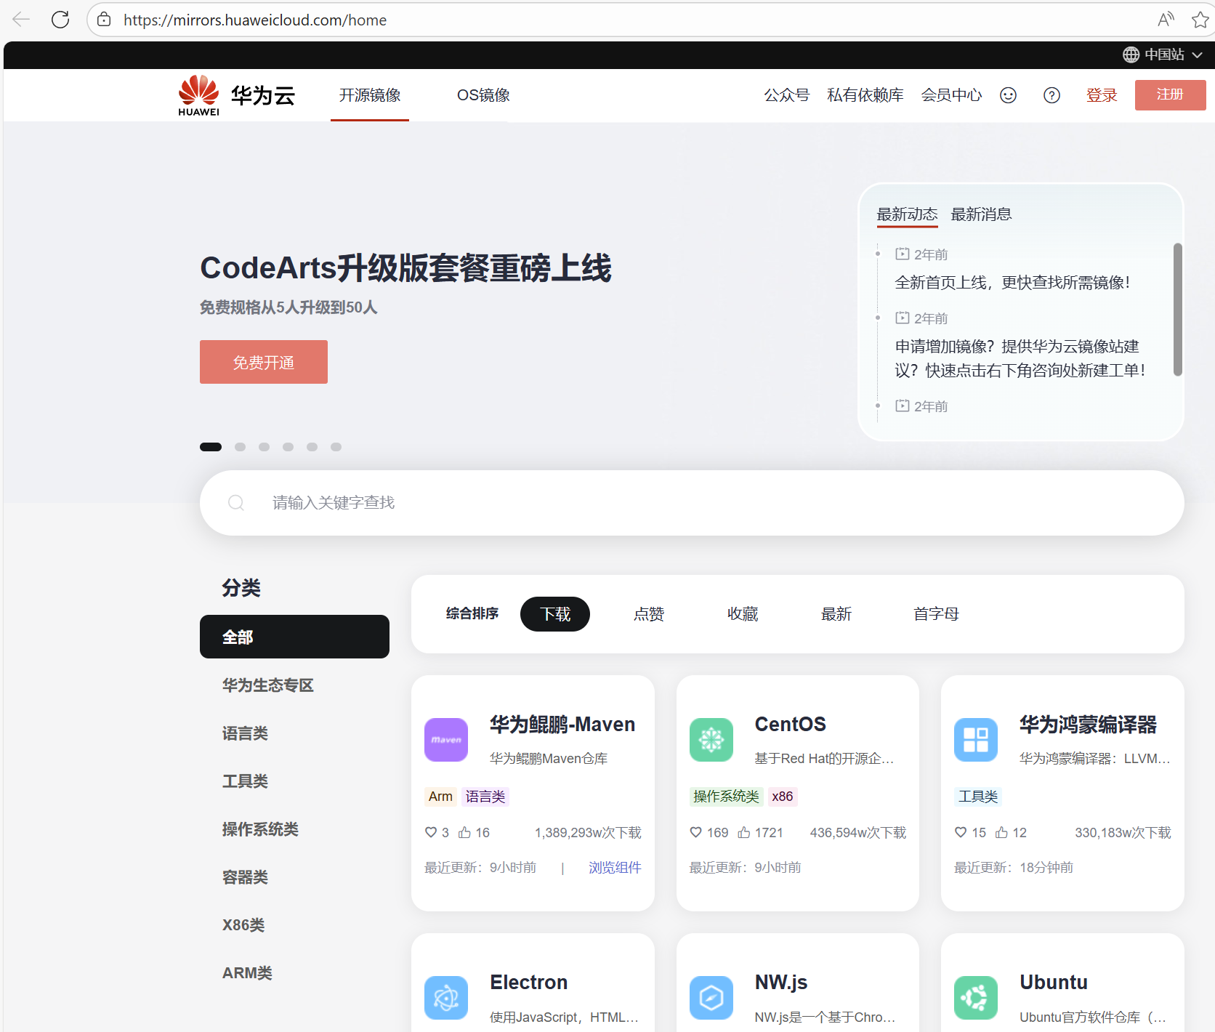Click the CodeArts升级版套餐重磅上线 banner title
The width and height of the screenshot is (1215, 1032).
pos(405,268)
